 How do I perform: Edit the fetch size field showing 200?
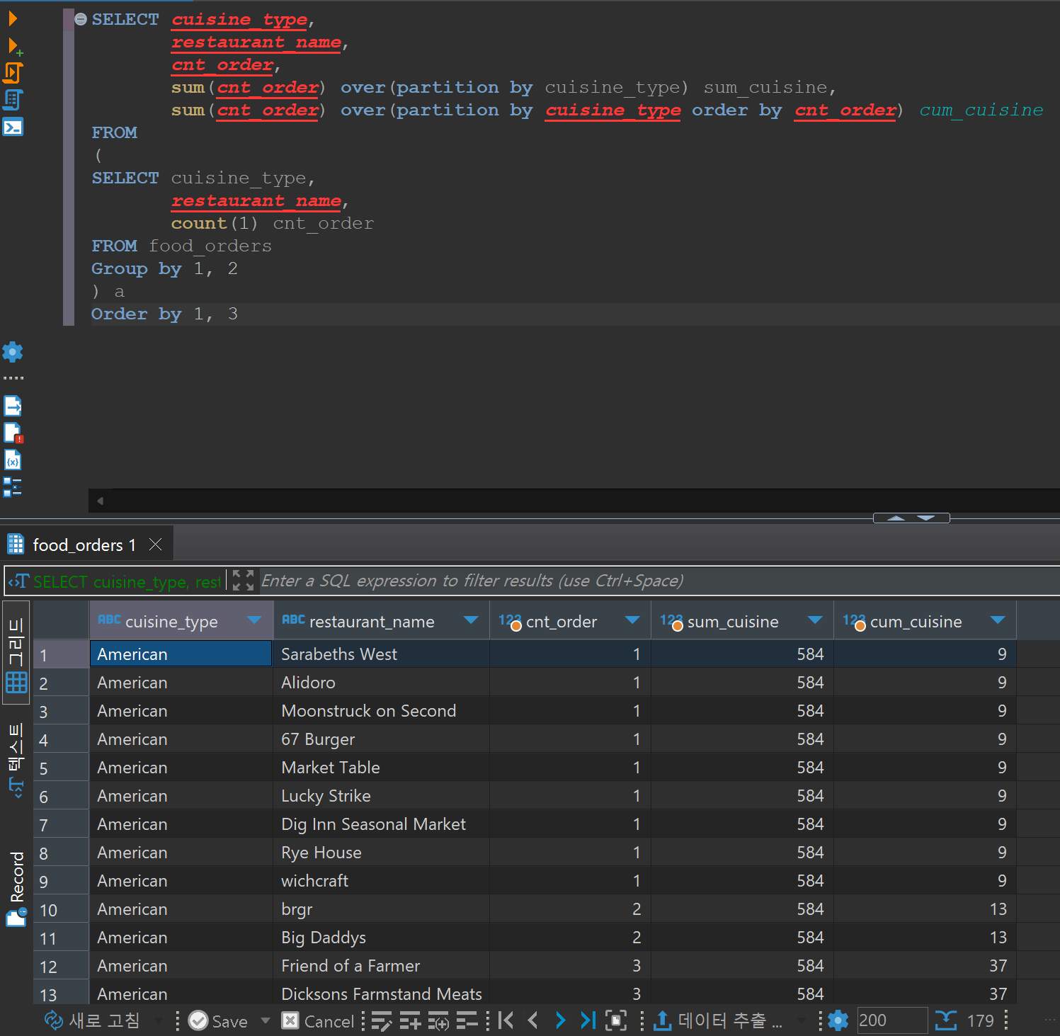(892, 1020)
